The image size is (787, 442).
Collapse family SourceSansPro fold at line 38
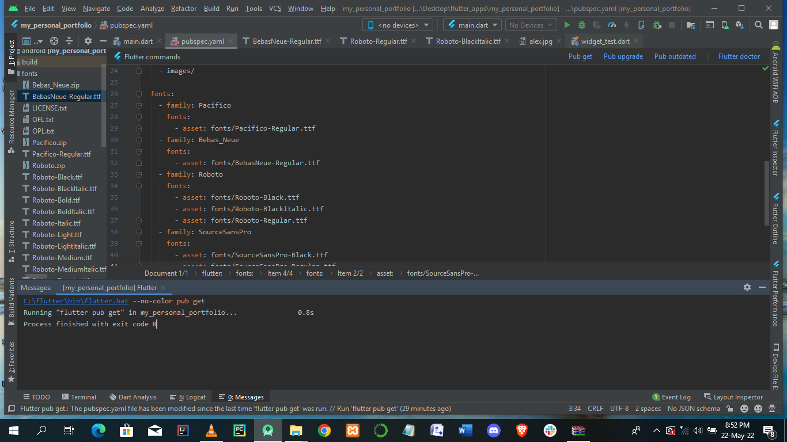tap(139, 232)
